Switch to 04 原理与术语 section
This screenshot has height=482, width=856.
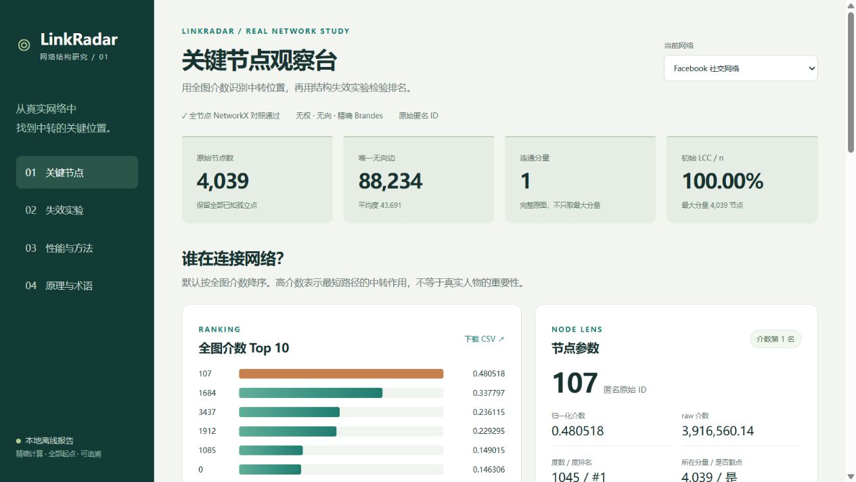click(77, 286)
